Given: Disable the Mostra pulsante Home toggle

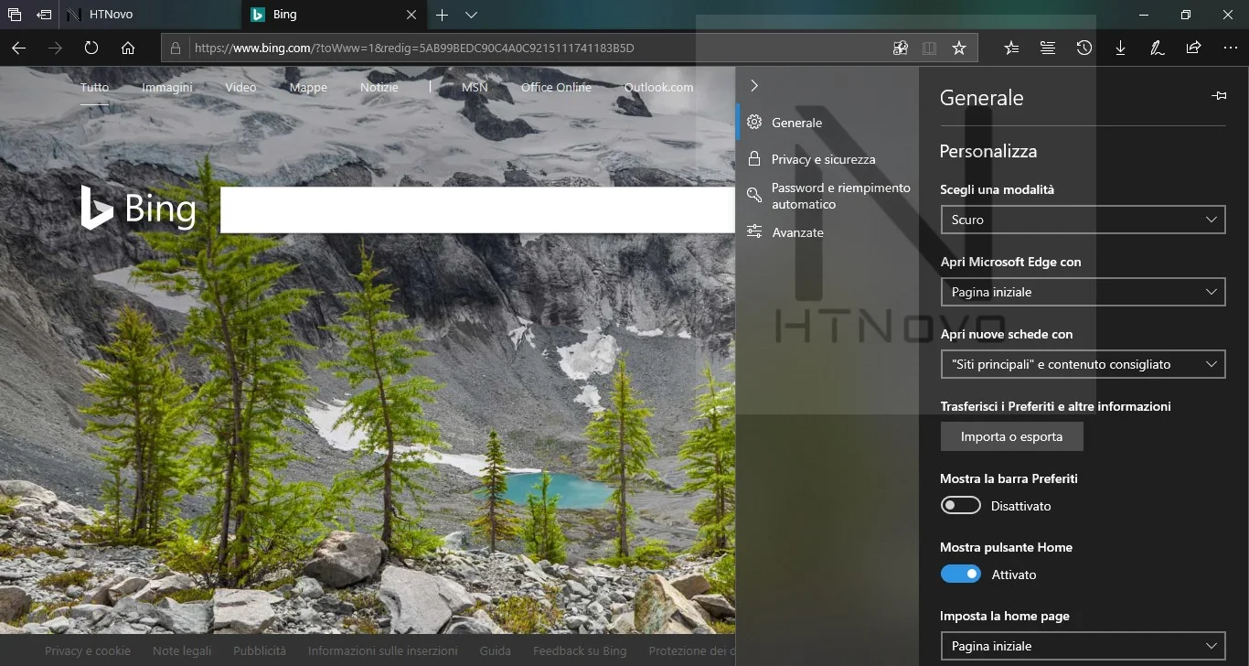Looking at the screenshot, I should (x=960, y=575).
